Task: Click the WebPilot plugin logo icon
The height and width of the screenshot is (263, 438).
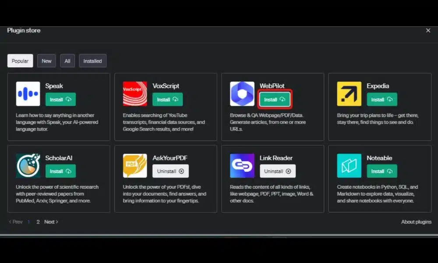Action: [242, 94]
